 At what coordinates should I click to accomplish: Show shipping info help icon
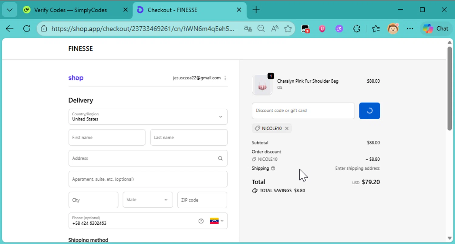273,168
